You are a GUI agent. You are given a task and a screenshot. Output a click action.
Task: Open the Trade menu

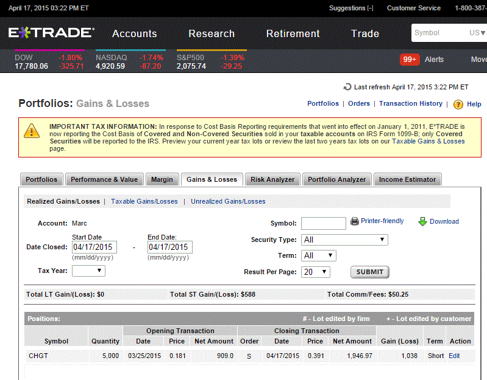365,33
